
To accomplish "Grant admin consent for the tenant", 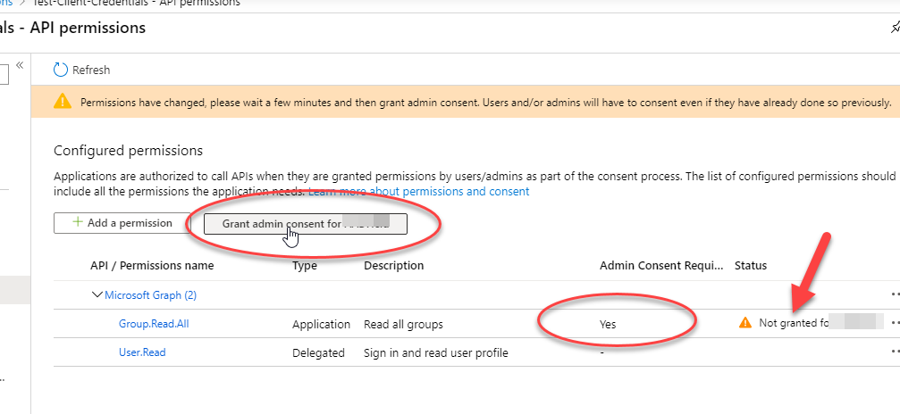I will pyautogui.click(x=306, y=224).
